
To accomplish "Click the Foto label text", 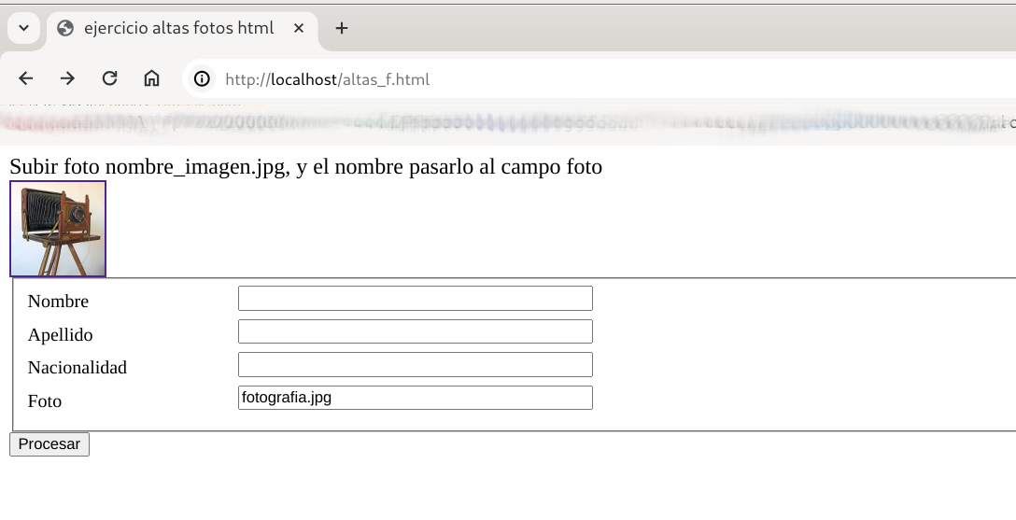I will (45, 401).
